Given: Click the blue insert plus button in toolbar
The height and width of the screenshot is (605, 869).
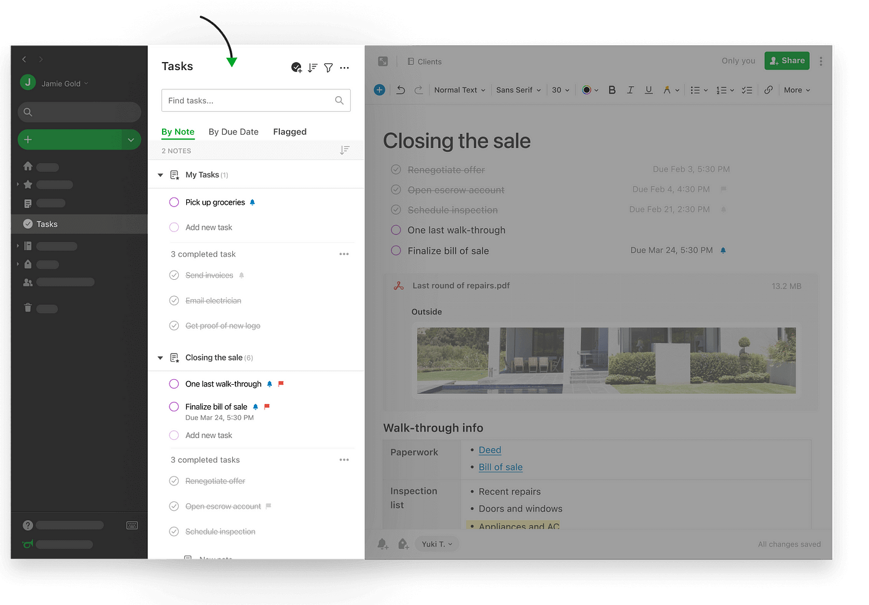Looking at the screenshot, I should (380, 90).
